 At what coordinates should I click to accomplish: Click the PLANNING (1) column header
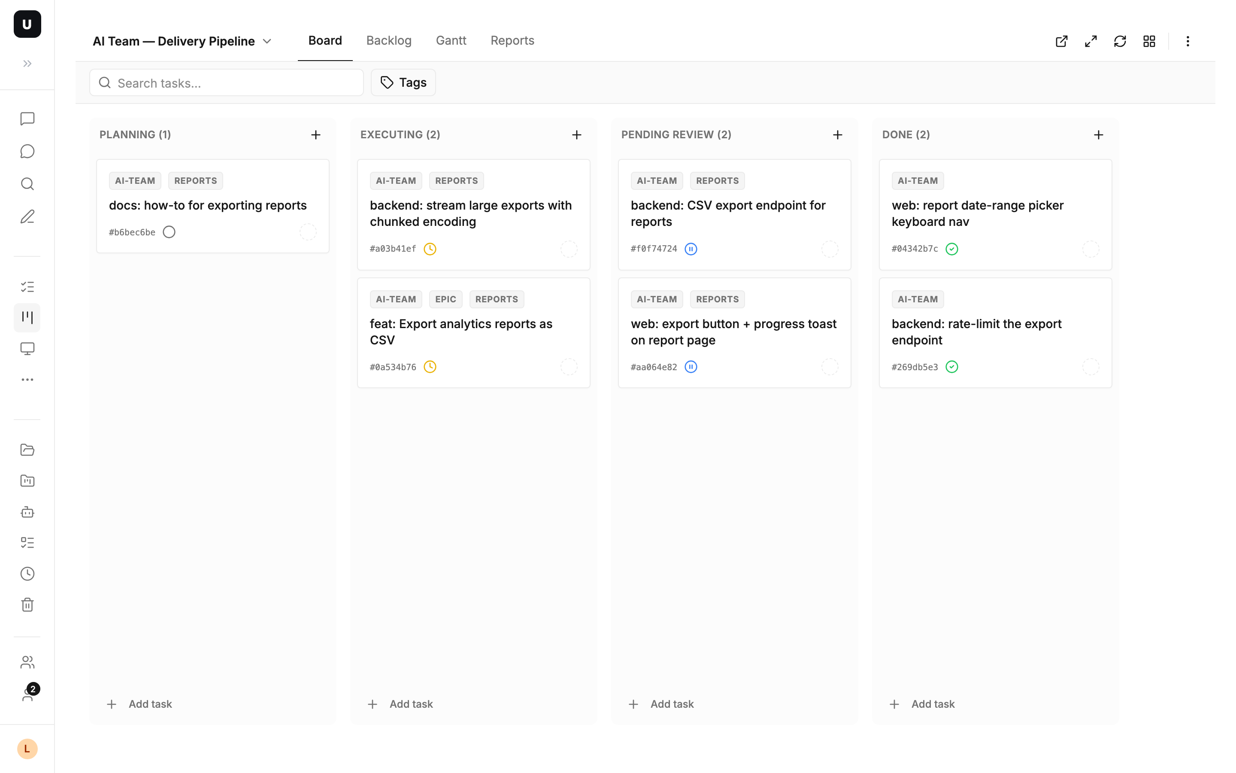click(135, 135)
